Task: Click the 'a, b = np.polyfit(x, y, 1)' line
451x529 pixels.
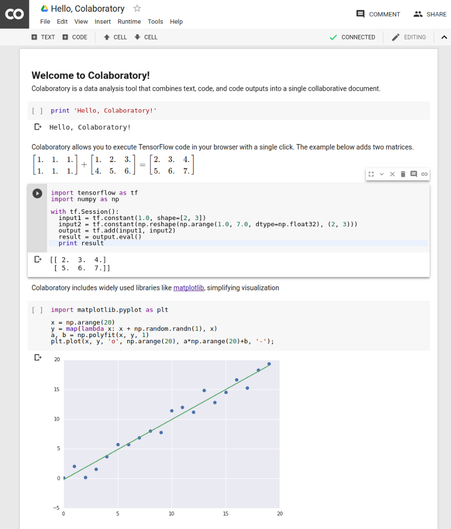Action: coord(100,335)
